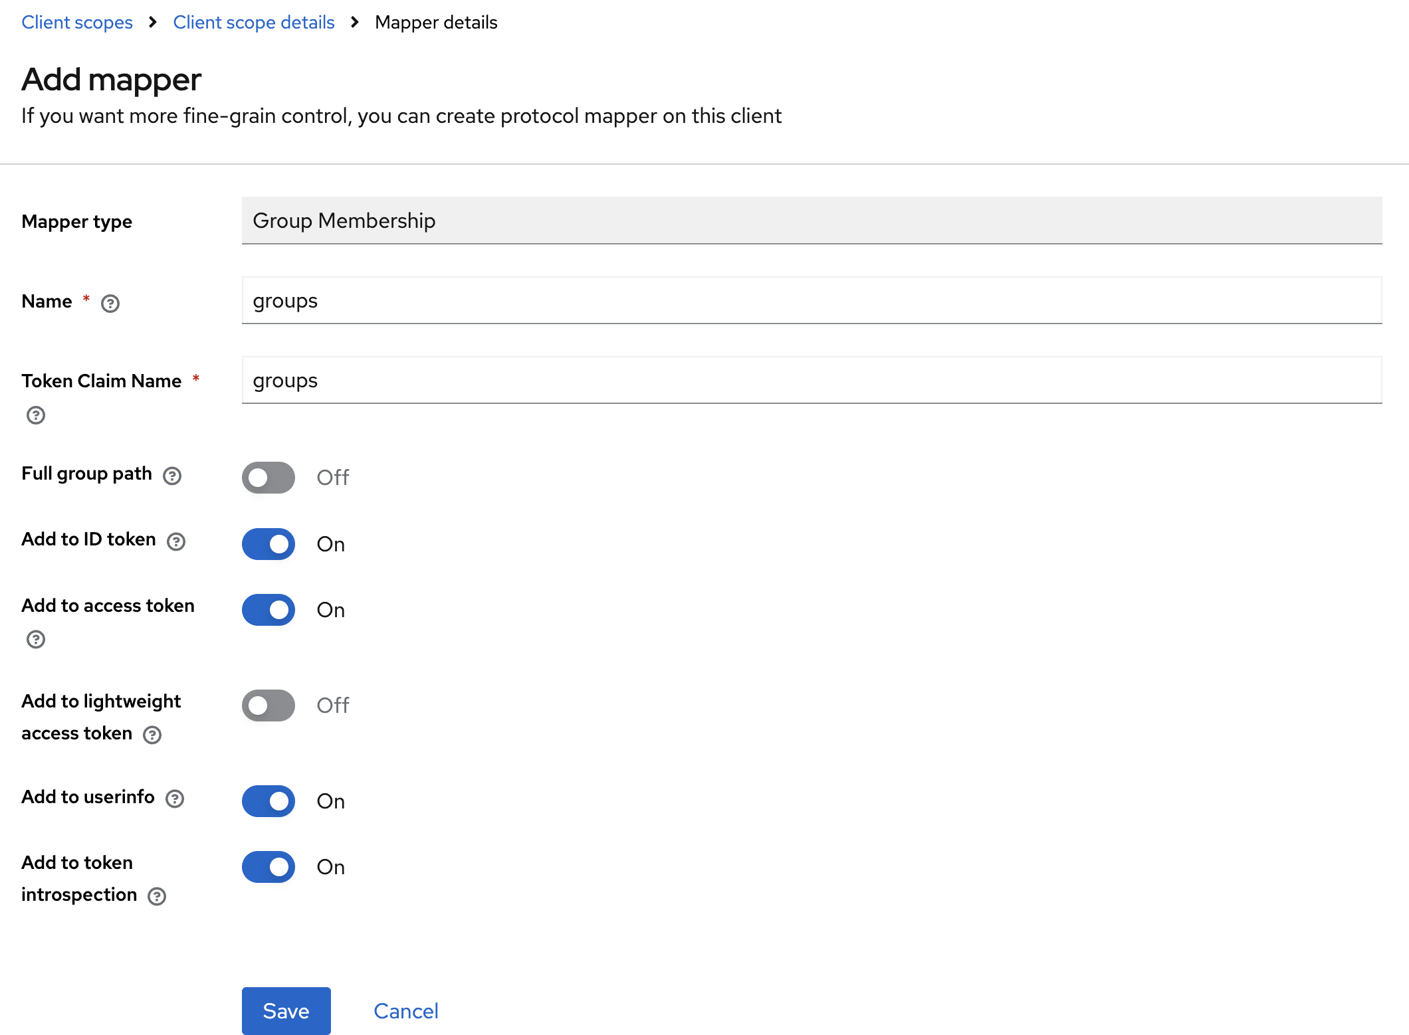Go to Client scopes breadcrumb

tap(77, 23)
